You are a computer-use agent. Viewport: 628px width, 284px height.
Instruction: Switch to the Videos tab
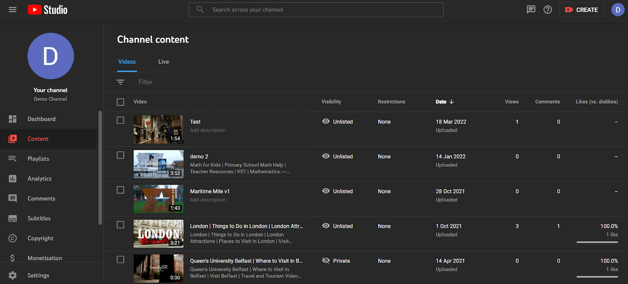tap(127, 62)
